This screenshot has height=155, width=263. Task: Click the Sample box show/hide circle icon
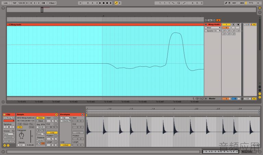[57, 115]
